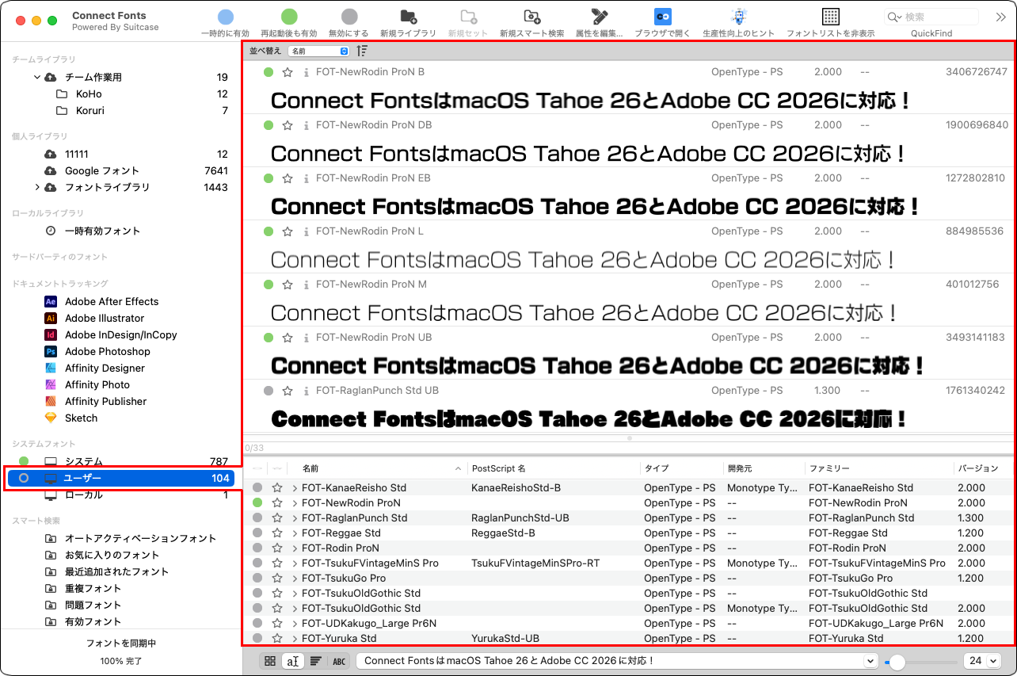Click the 属性を編集 toolbar icon
Screen dimensions: 1017x676
600,17
